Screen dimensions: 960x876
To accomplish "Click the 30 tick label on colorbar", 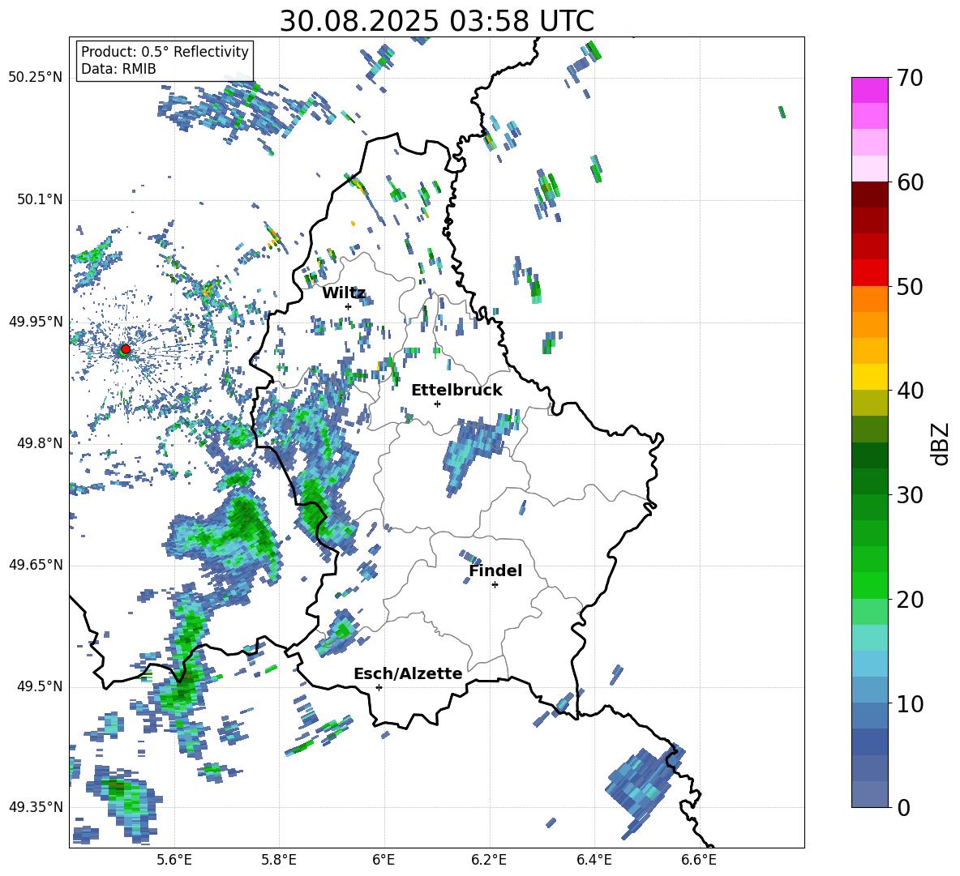I will tap(909, 495).
